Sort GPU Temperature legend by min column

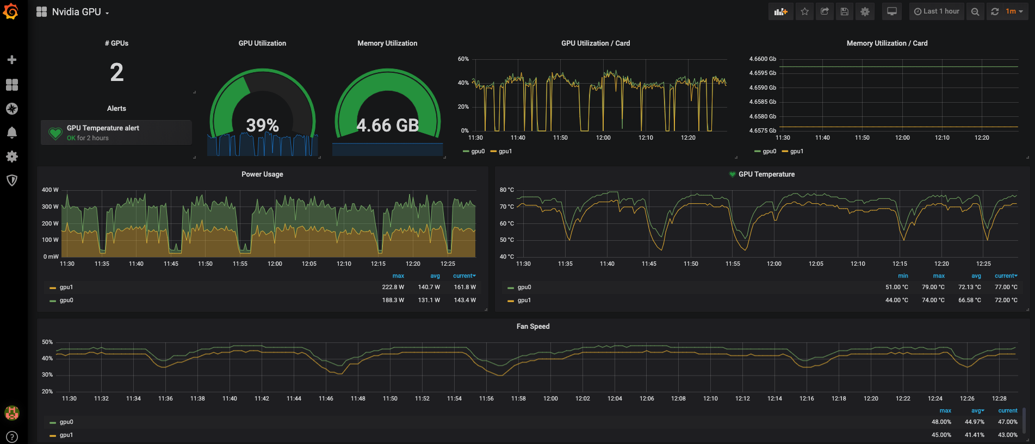pos(903,276)
